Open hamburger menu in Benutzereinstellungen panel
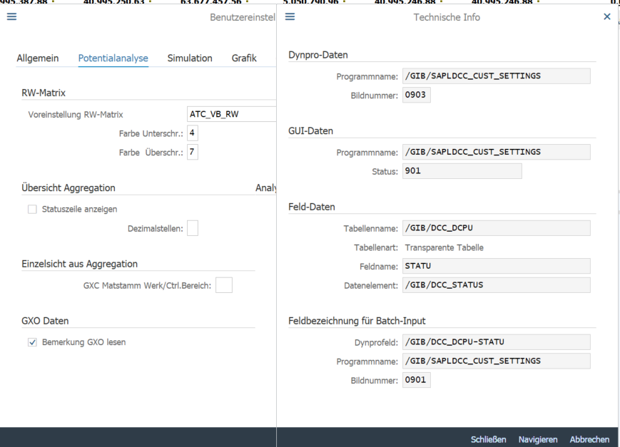Screen dimensions: 620x447 (11, 17)
